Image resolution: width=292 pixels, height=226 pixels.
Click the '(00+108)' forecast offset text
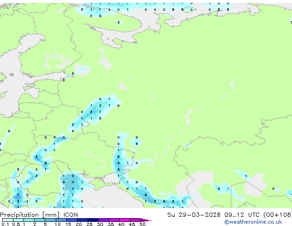[278, 215]
